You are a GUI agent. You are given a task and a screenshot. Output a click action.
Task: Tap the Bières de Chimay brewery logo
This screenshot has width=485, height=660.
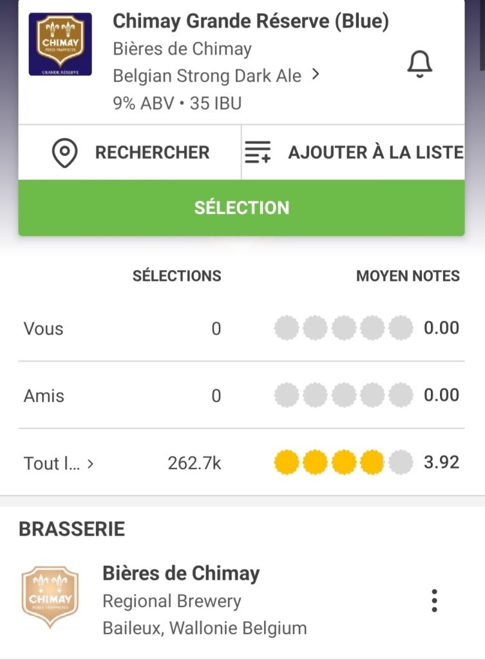(50, 597)
